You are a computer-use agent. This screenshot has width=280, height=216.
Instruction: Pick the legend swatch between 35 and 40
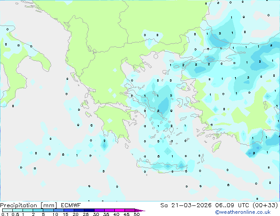coord(110,210)
